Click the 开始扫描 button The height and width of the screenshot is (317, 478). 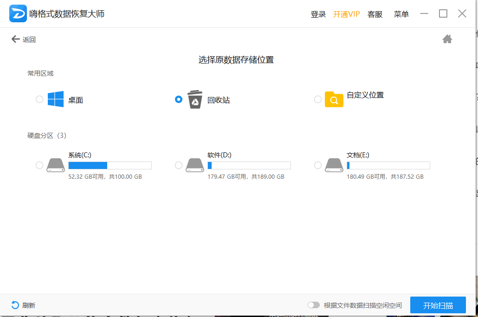click(438, 305)
